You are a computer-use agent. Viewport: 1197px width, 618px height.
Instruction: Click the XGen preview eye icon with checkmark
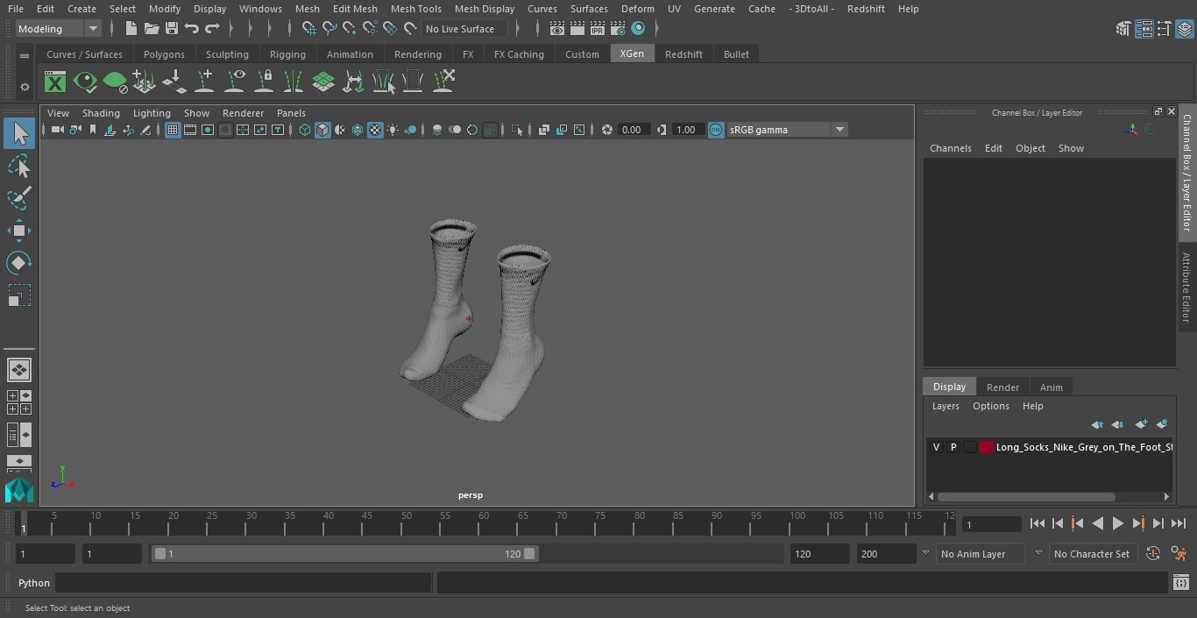[x=85, y=82]
